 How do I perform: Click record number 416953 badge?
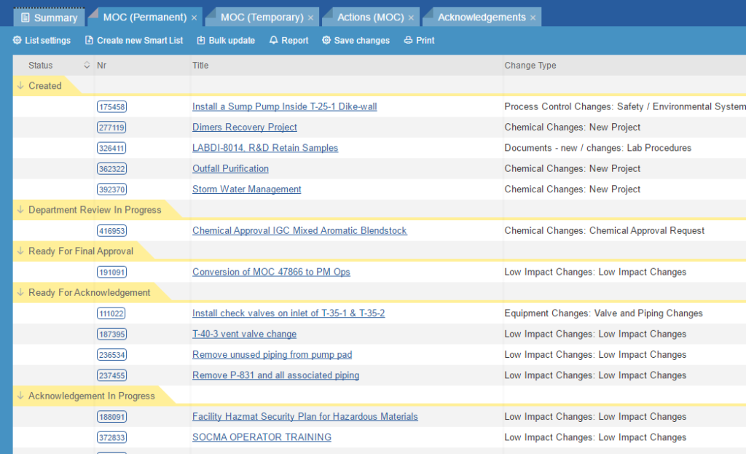click(x=111, y=231)
